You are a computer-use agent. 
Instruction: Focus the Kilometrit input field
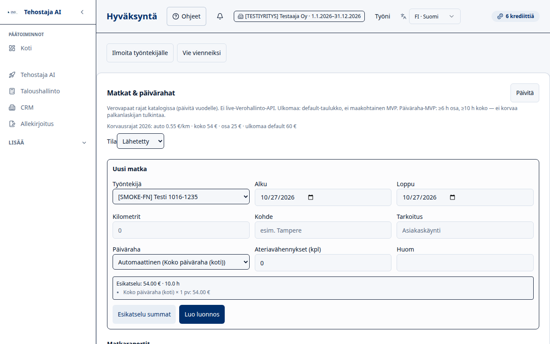[x=181, y=230]
